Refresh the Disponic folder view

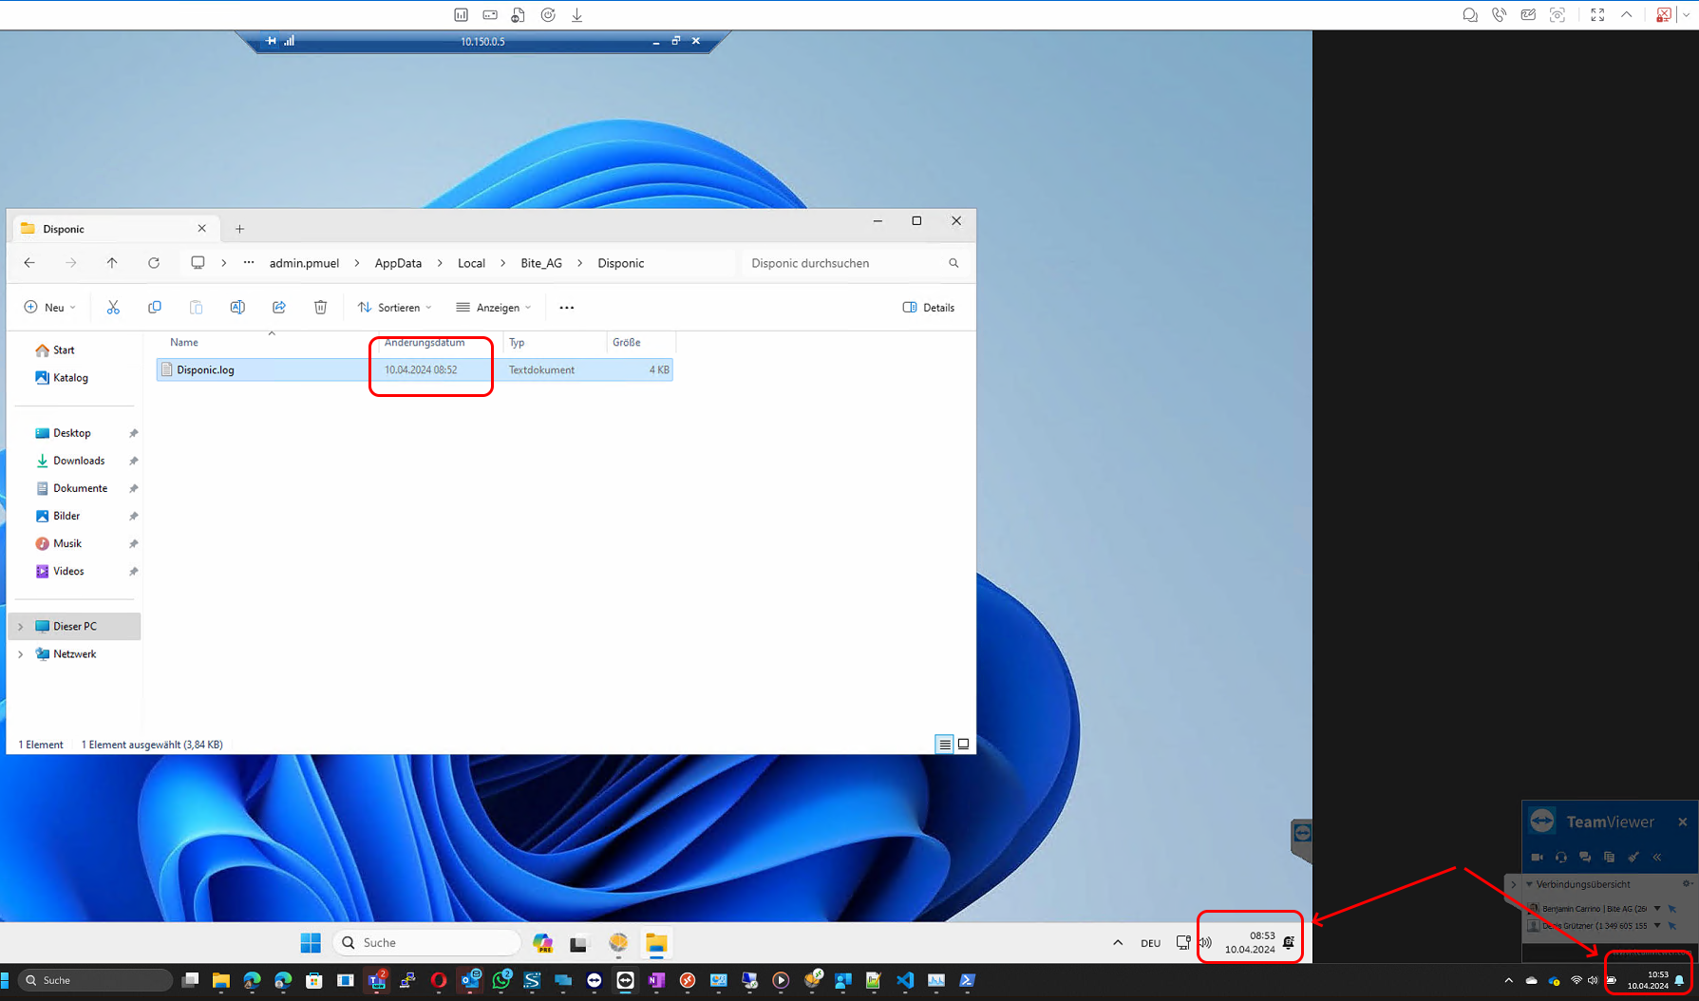[x=154, y=263]
